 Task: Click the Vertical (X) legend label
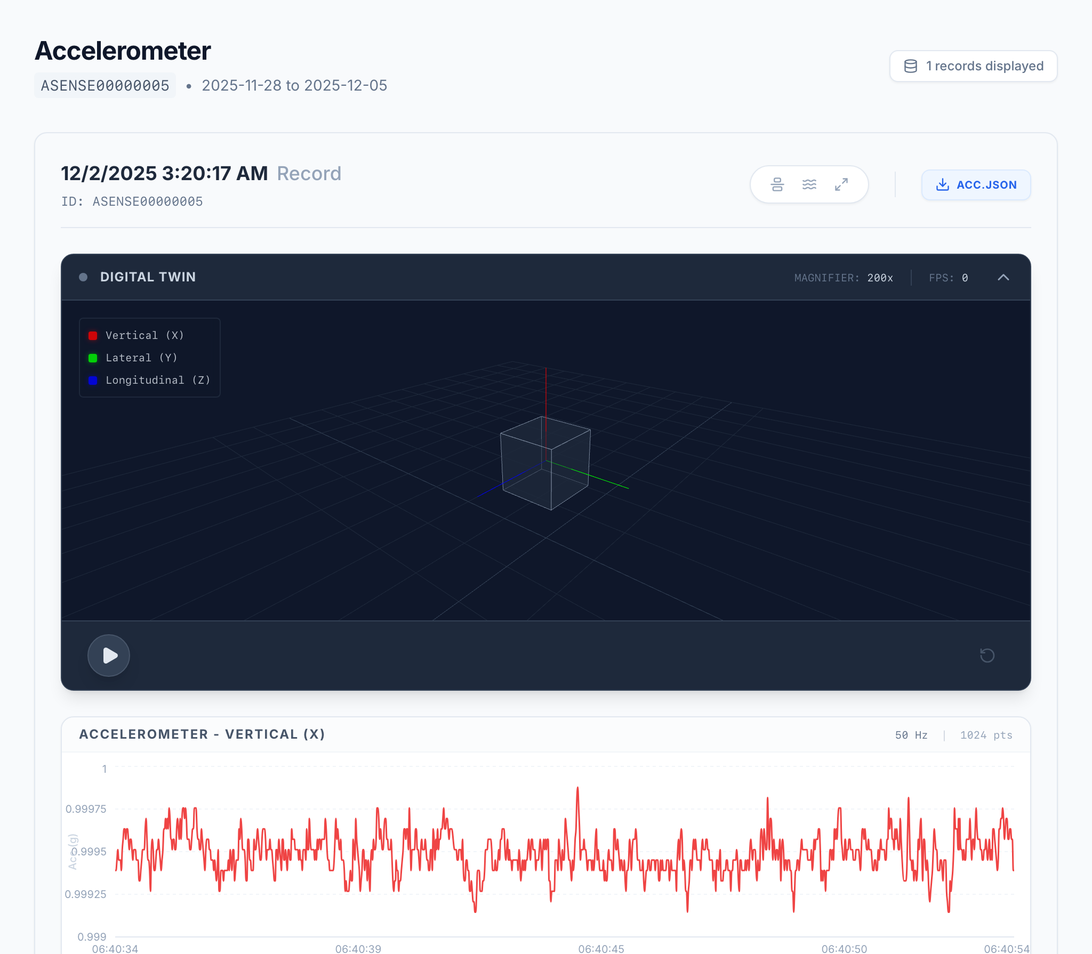(145, 335)
